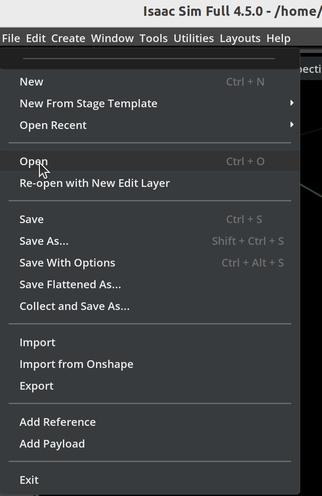This screenshot has height=496, width=322.
Task: Open Save With Options
Action: pos(67,263)
